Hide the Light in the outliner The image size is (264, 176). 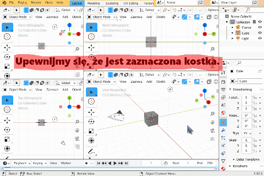(x=260, y=38)
